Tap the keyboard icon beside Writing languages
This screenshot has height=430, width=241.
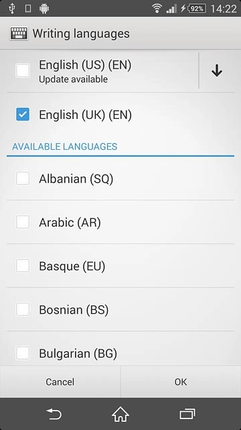click(19, 34)
